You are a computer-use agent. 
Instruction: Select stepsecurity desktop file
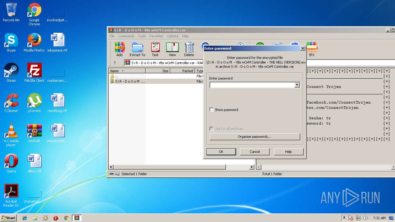[57, 133]
